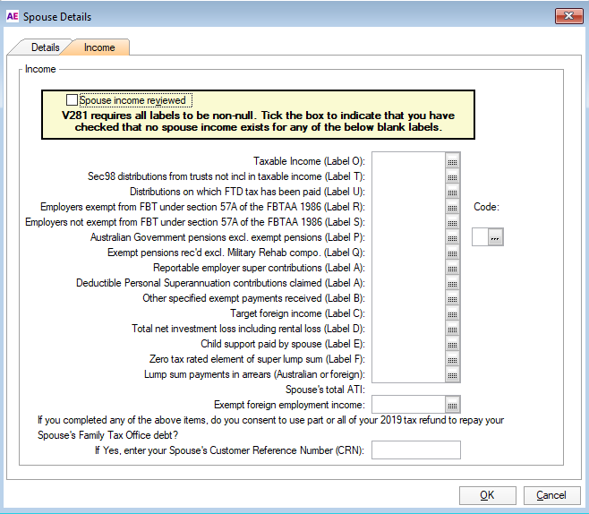Click the calculator icon for Label U
This screenshot has width=589, height=514.
452,192
